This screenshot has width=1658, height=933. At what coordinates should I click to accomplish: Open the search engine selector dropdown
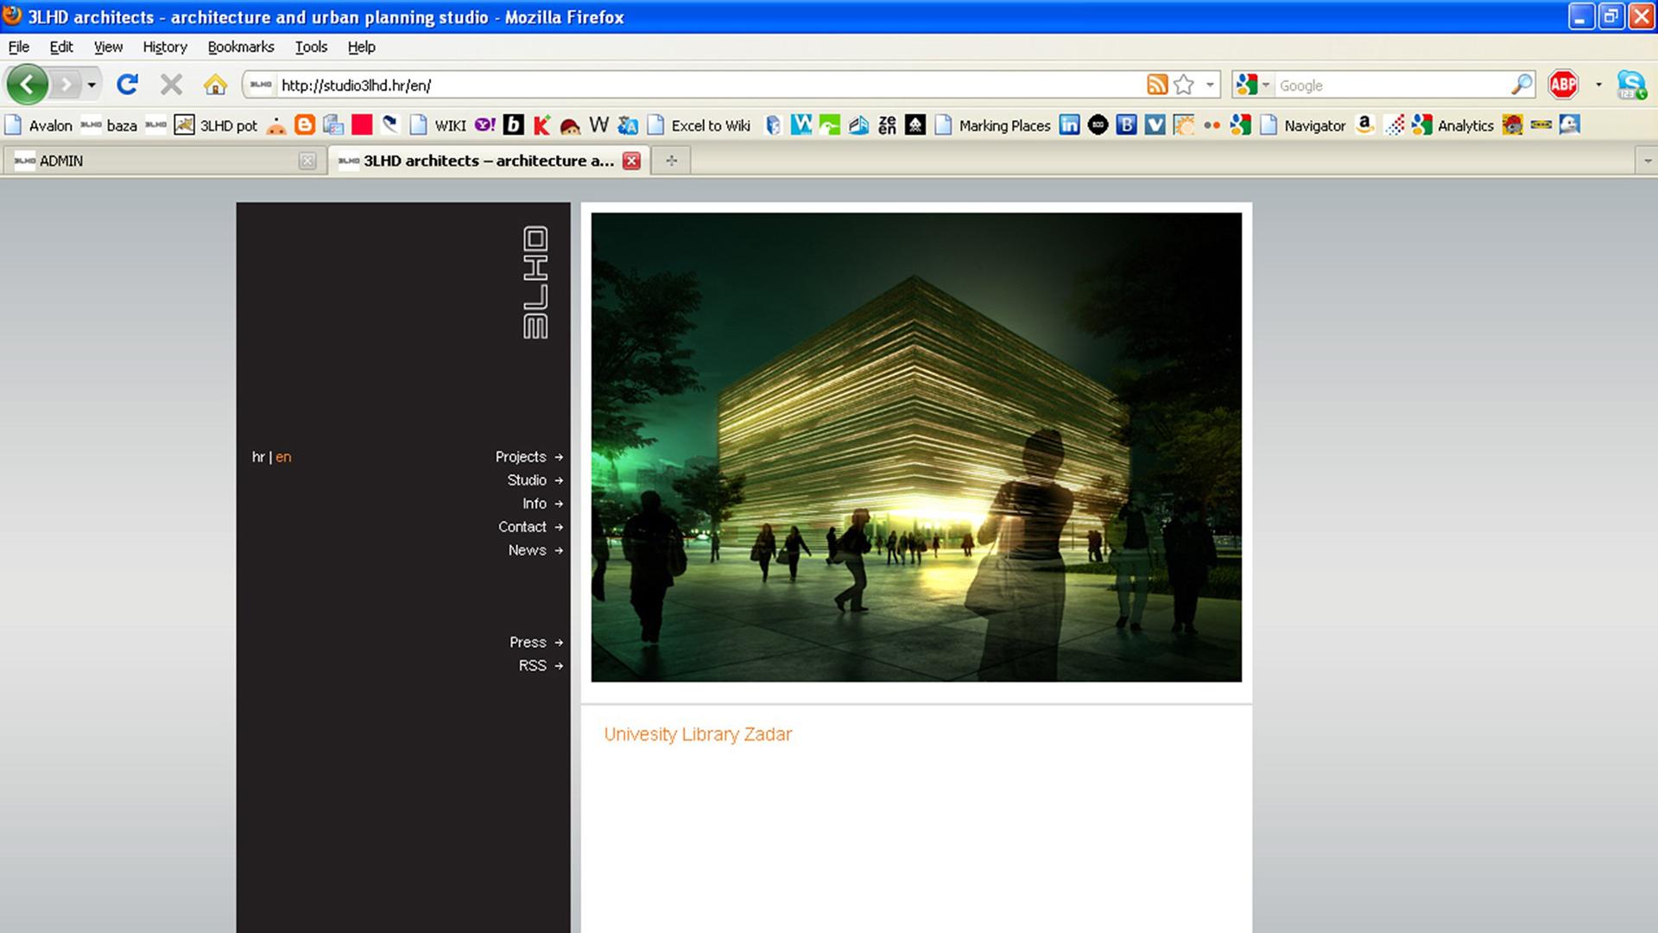[x=1252, y=85]
